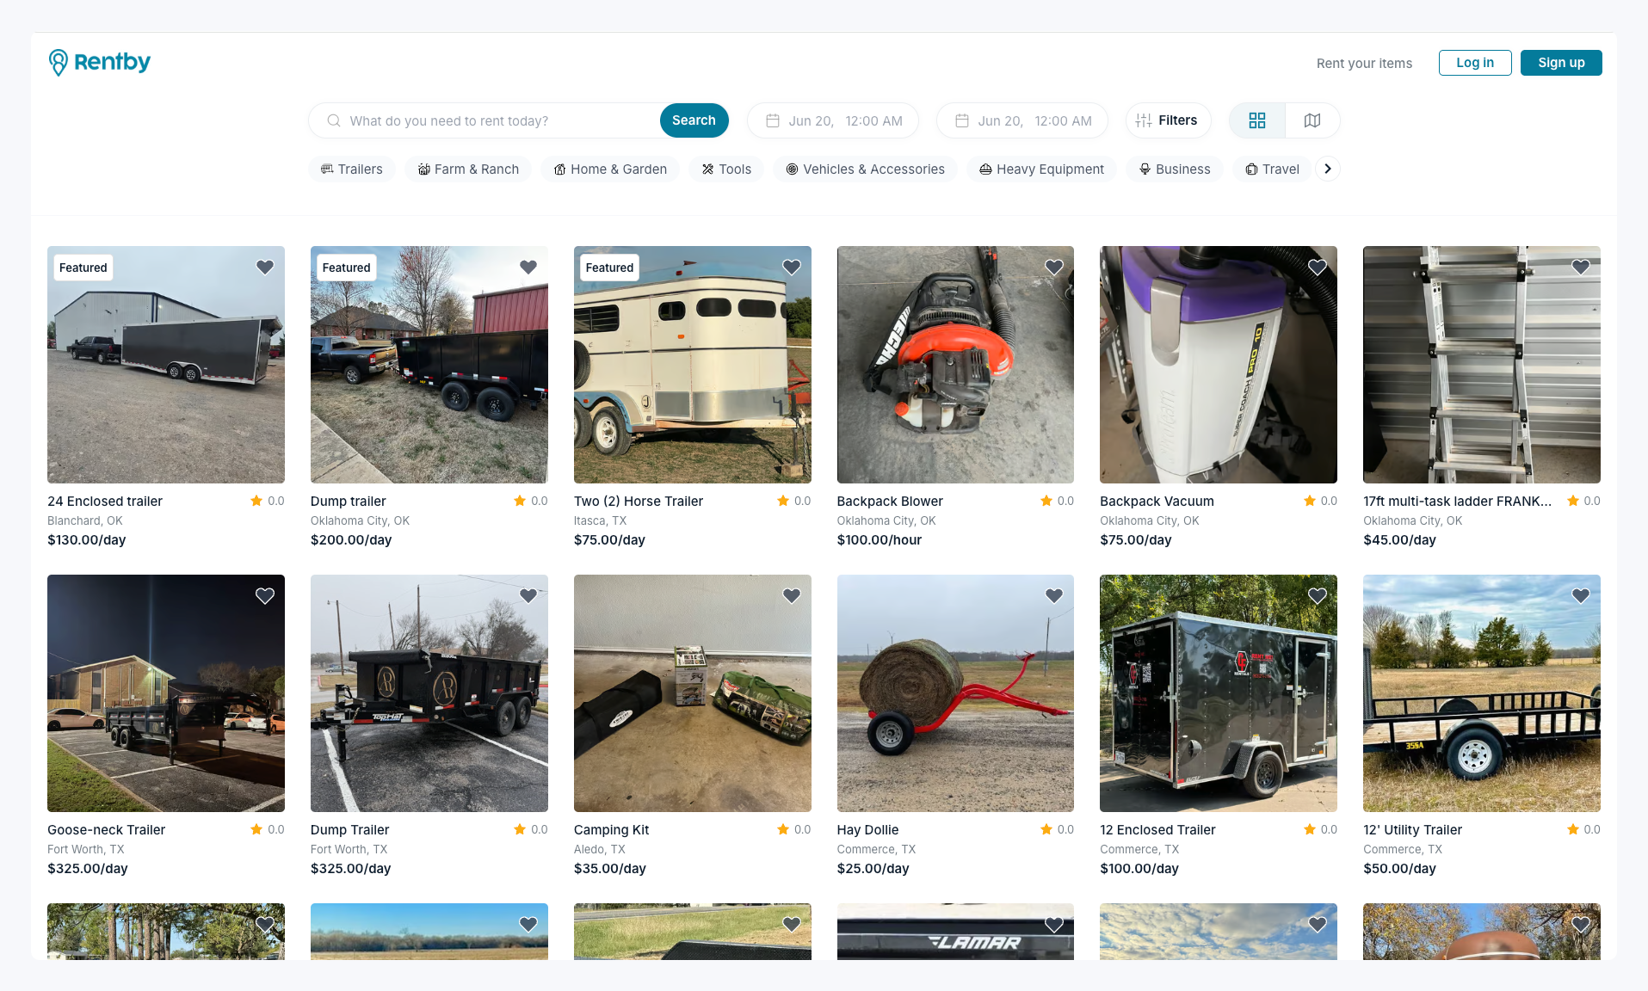Viewport: 1648px width, 991px height.
Task: Click the 12' Utility Trailer title
Action: pyautogui.click(x=1413, y=830)
